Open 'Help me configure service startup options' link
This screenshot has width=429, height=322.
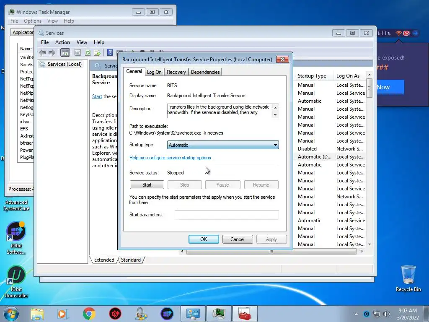pyautogui.click(x=171, y=158)
